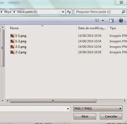Click the date of 1-1.png

[x=90, y=36]
